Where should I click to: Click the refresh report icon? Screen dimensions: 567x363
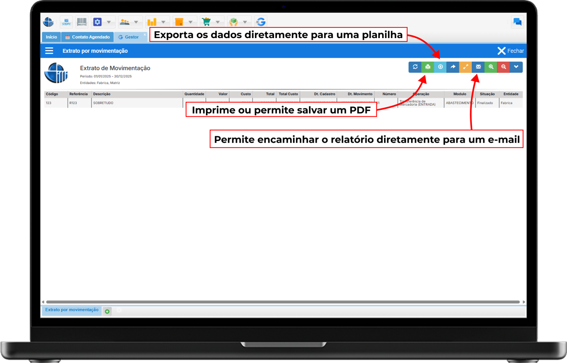pos(415,67)
